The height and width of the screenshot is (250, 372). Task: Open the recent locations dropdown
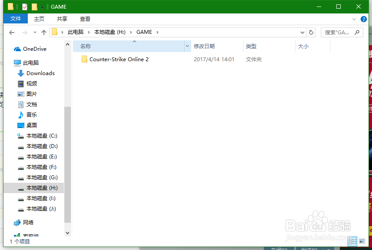coord(35,33)
